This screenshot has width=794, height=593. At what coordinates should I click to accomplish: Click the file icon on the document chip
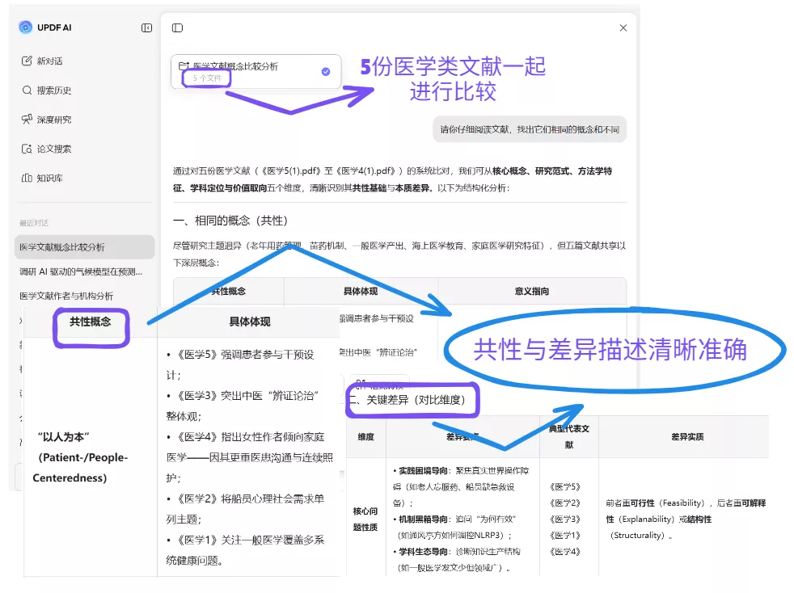(x=184, y=65)
